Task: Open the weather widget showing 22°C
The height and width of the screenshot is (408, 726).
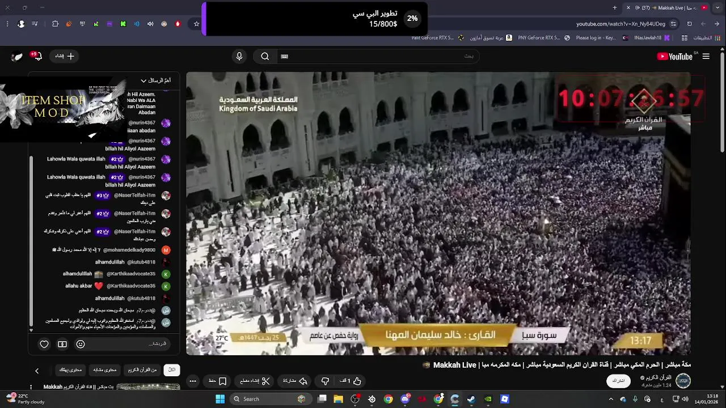Action: [26, 399]
